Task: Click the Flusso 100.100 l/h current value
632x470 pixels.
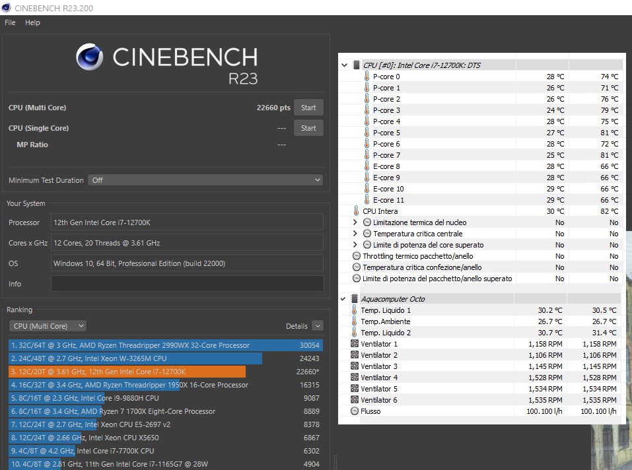Action: point(544,411)
